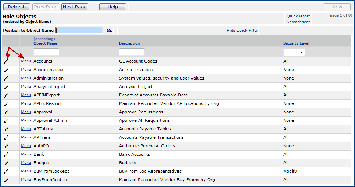The width and height of the screenshot is (355, 187).
Task: Edit the Bank object using pencil icon
Action: tap(6, 155)
